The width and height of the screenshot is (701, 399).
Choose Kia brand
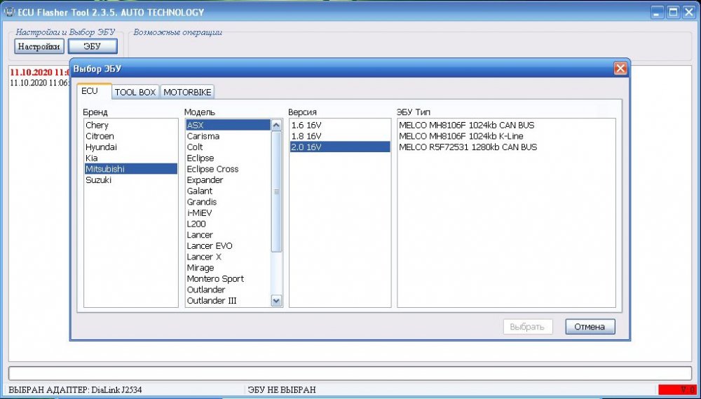coord(130,158)
